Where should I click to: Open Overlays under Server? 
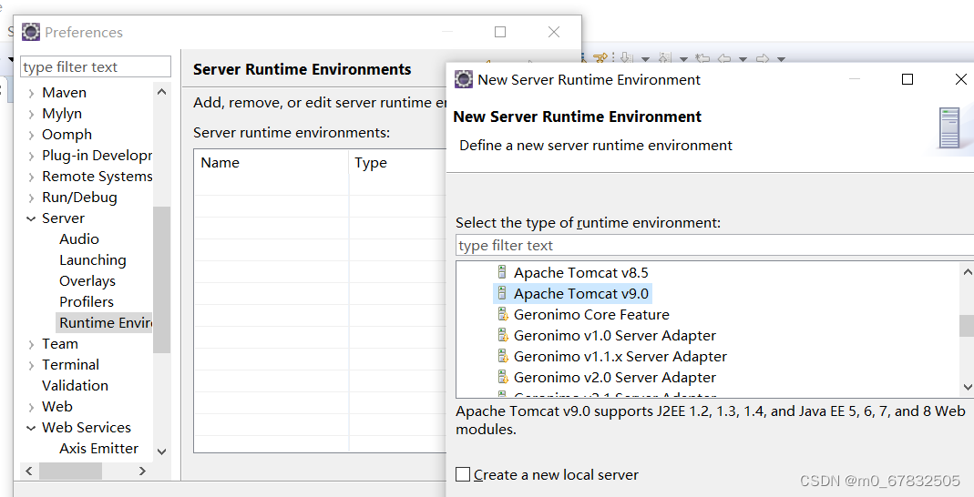pos(87,281)
